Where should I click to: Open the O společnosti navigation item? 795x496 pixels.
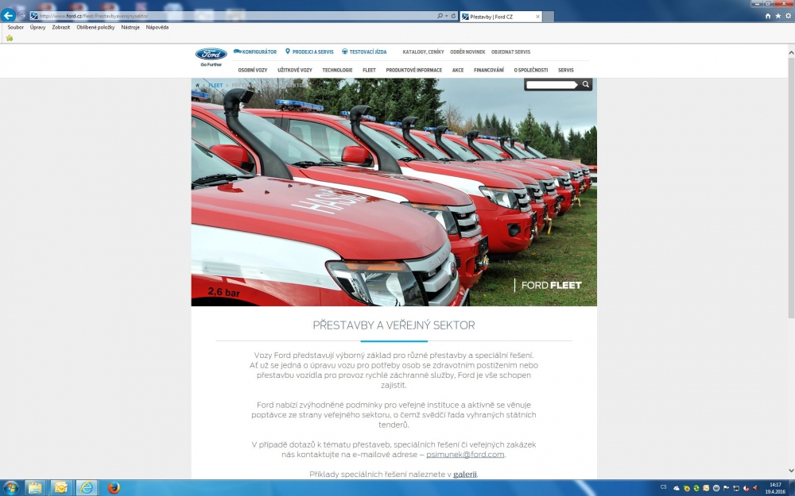click(531, 70)
